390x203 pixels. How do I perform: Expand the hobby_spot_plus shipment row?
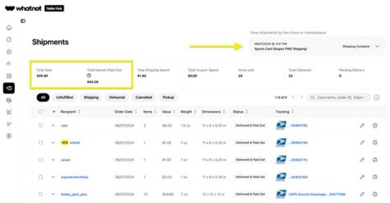(53, 194)
